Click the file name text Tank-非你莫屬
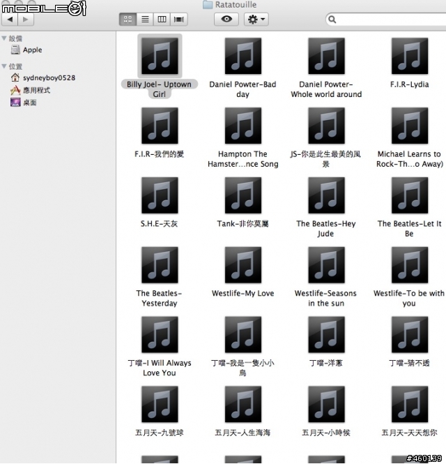Screen dimensions: 446x464 (243, 224)
